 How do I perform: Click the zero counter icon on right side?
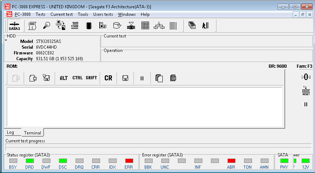tap(306, 77)
